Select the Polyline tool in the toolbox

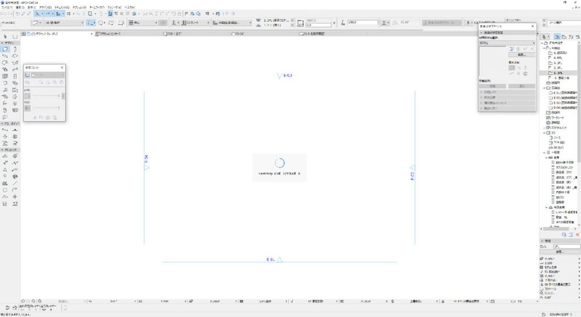(x=15, y=190)
